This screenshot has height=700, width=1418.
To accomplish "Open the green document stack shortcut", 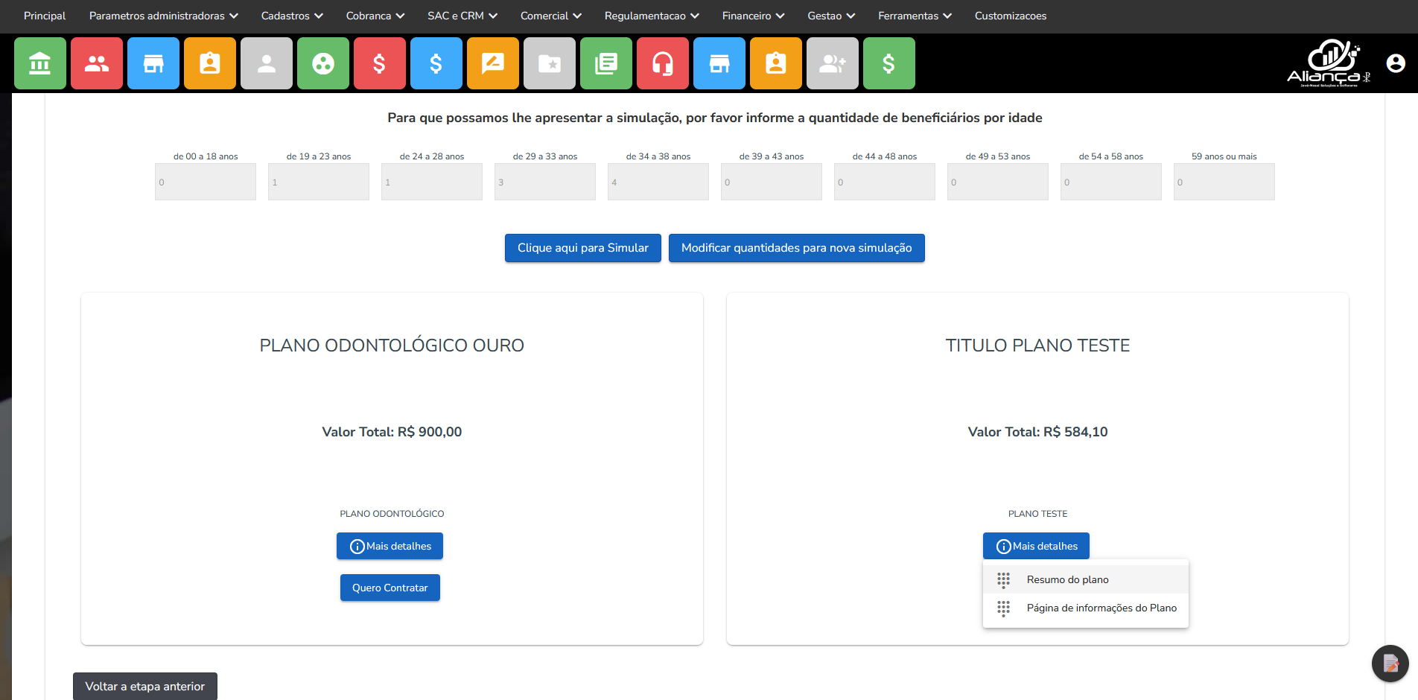I will click(x=605, y=63).
